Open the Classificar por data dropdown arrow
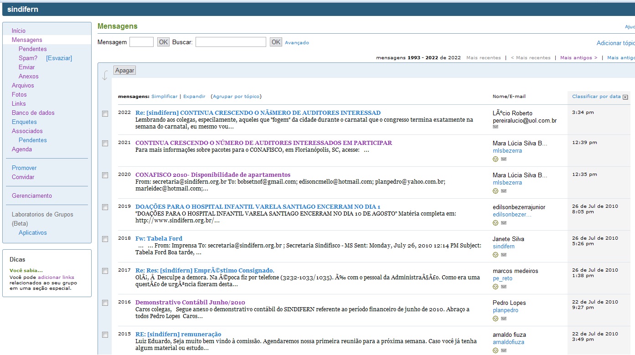The image size is (635, 355). tap(625, 97)
